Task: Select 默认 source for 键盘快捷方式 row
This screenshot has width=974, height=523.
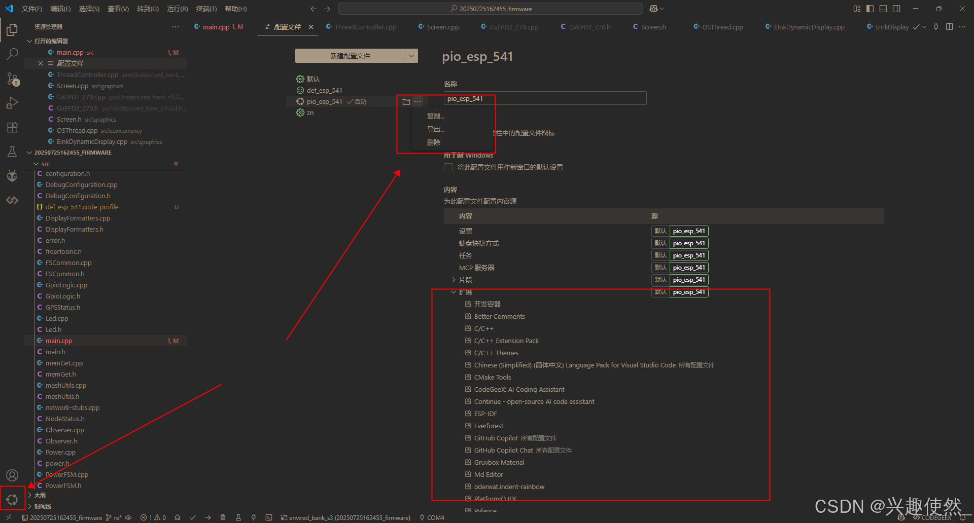Action: pyautogui.click(x=660, y=243)
